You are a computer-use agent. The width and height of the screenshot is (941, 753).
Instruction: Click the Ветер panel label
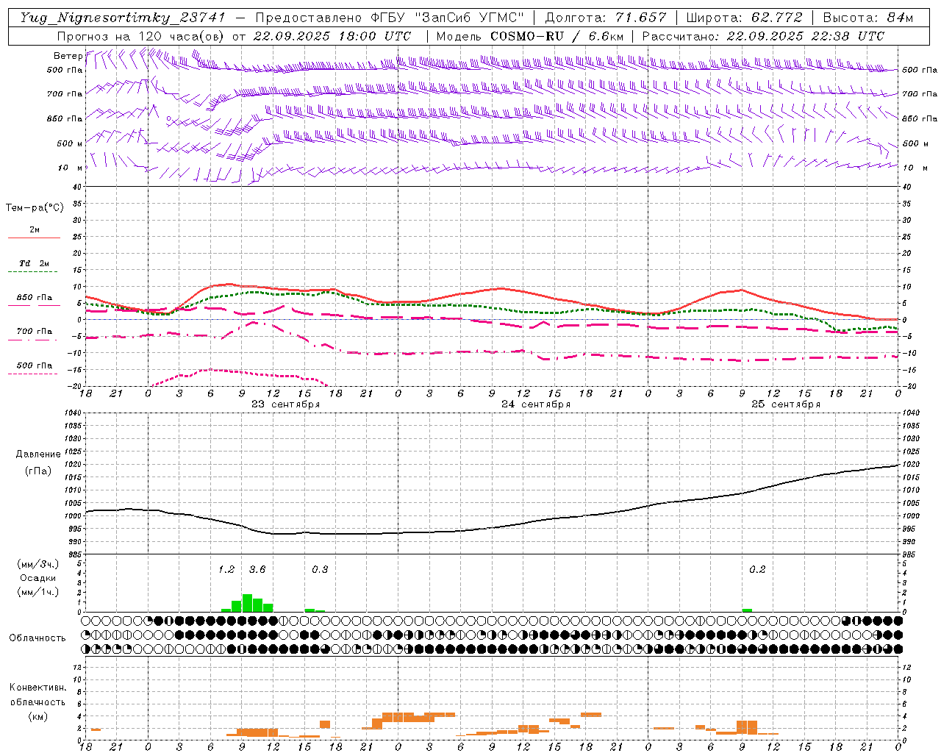pyautogui.click(x=68, y=56)
